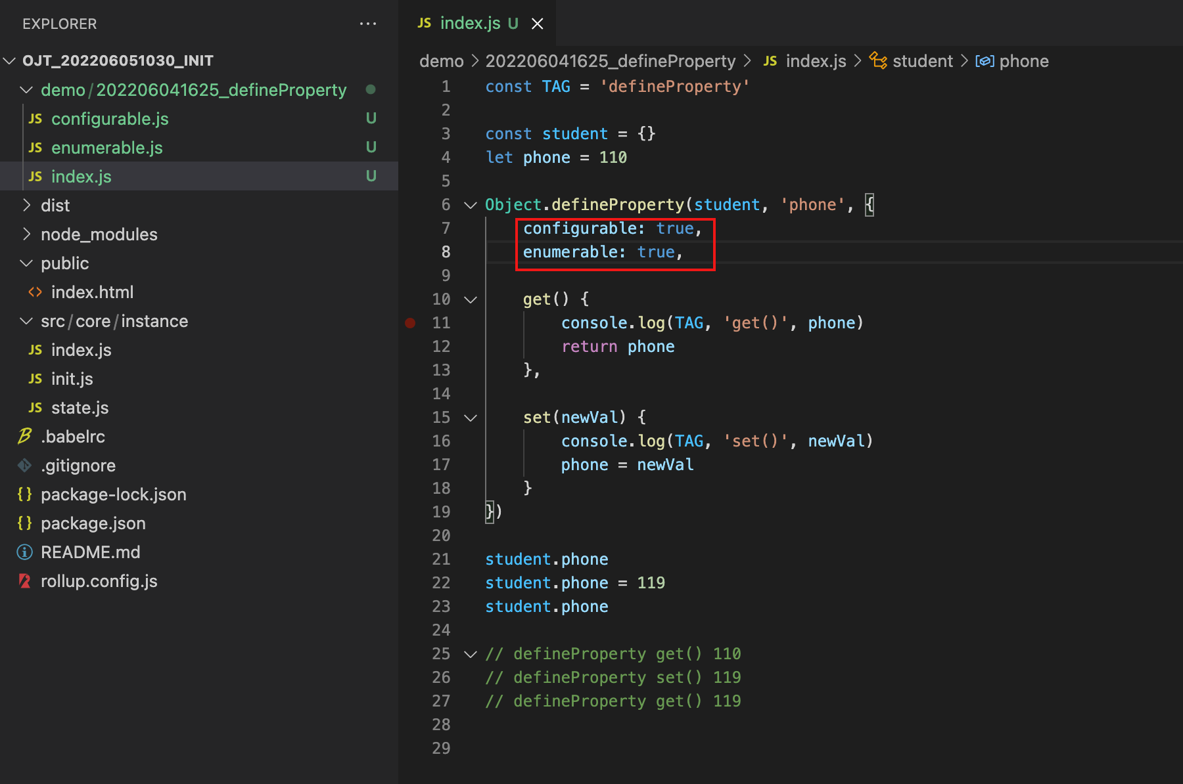Click the EXPLORER panel title
This screenshot has width=1183, height=784.
(x=59, y=24)
